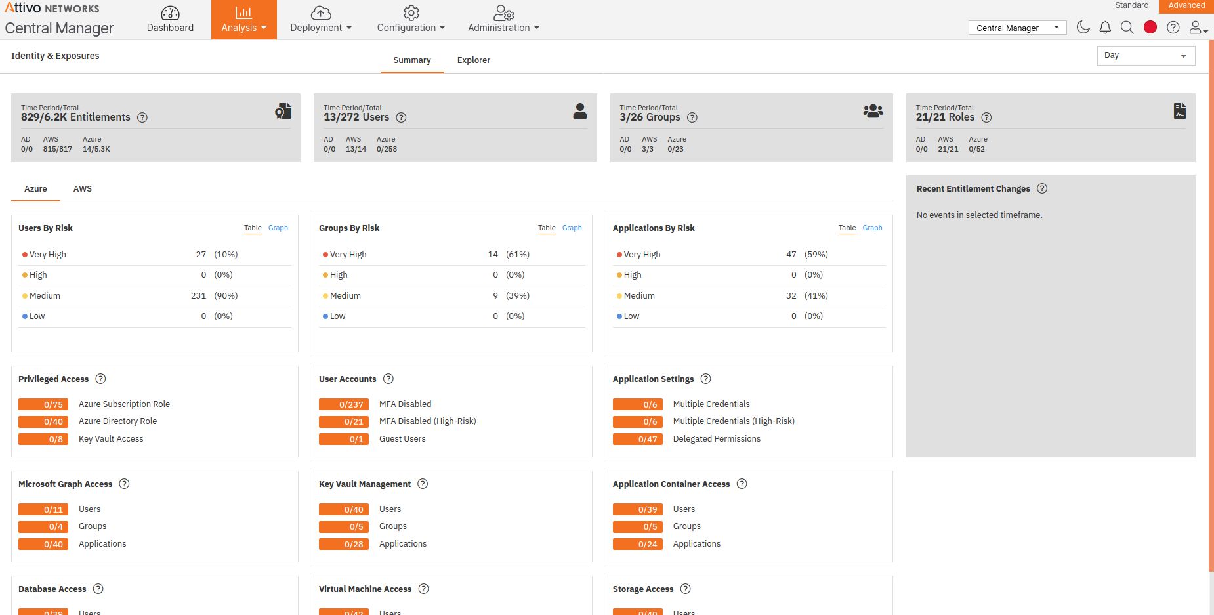Open the Configuration menu
This screenshot has height=615, width=1214.
tap(411, 20)
